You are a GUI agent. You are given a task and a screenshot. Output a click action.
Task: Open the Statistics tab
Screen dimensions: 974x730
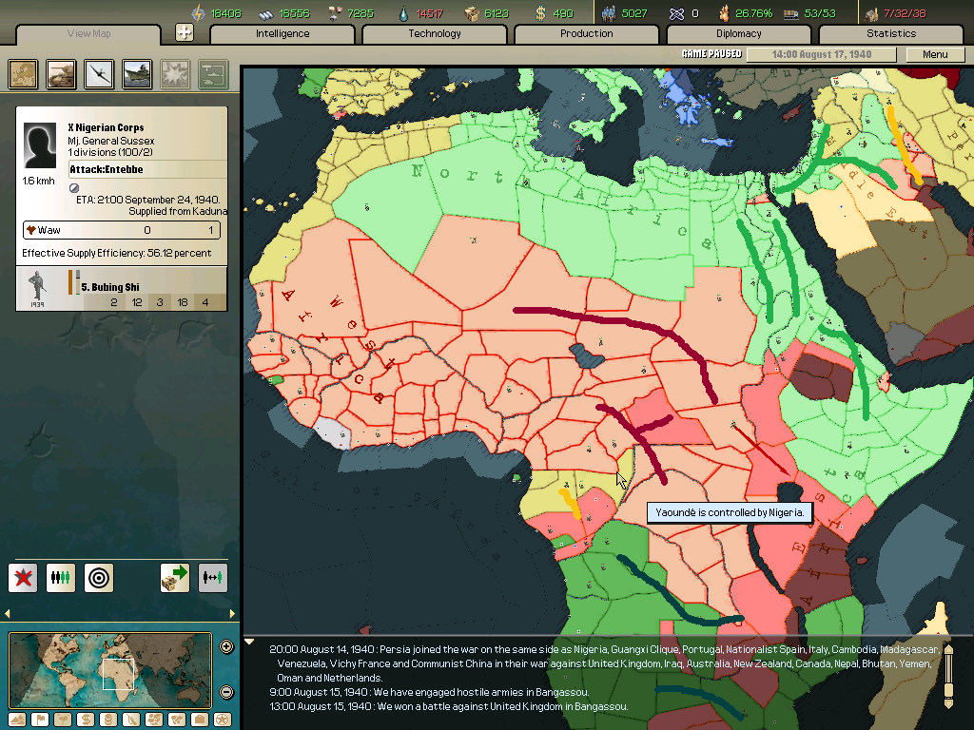click(891, 33)
